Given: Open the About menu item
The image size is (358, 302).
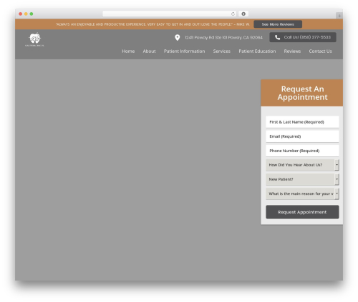Looking at the screenshot, I should 149,51.
